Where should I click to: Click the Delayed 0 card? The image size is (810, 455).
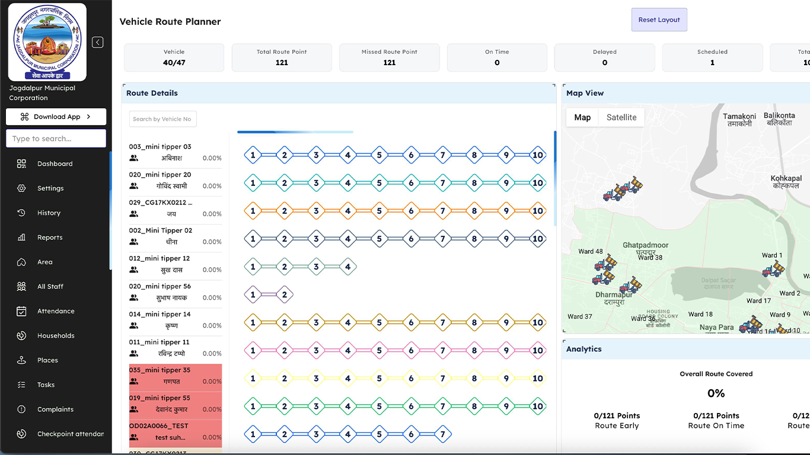pos(605,57)
